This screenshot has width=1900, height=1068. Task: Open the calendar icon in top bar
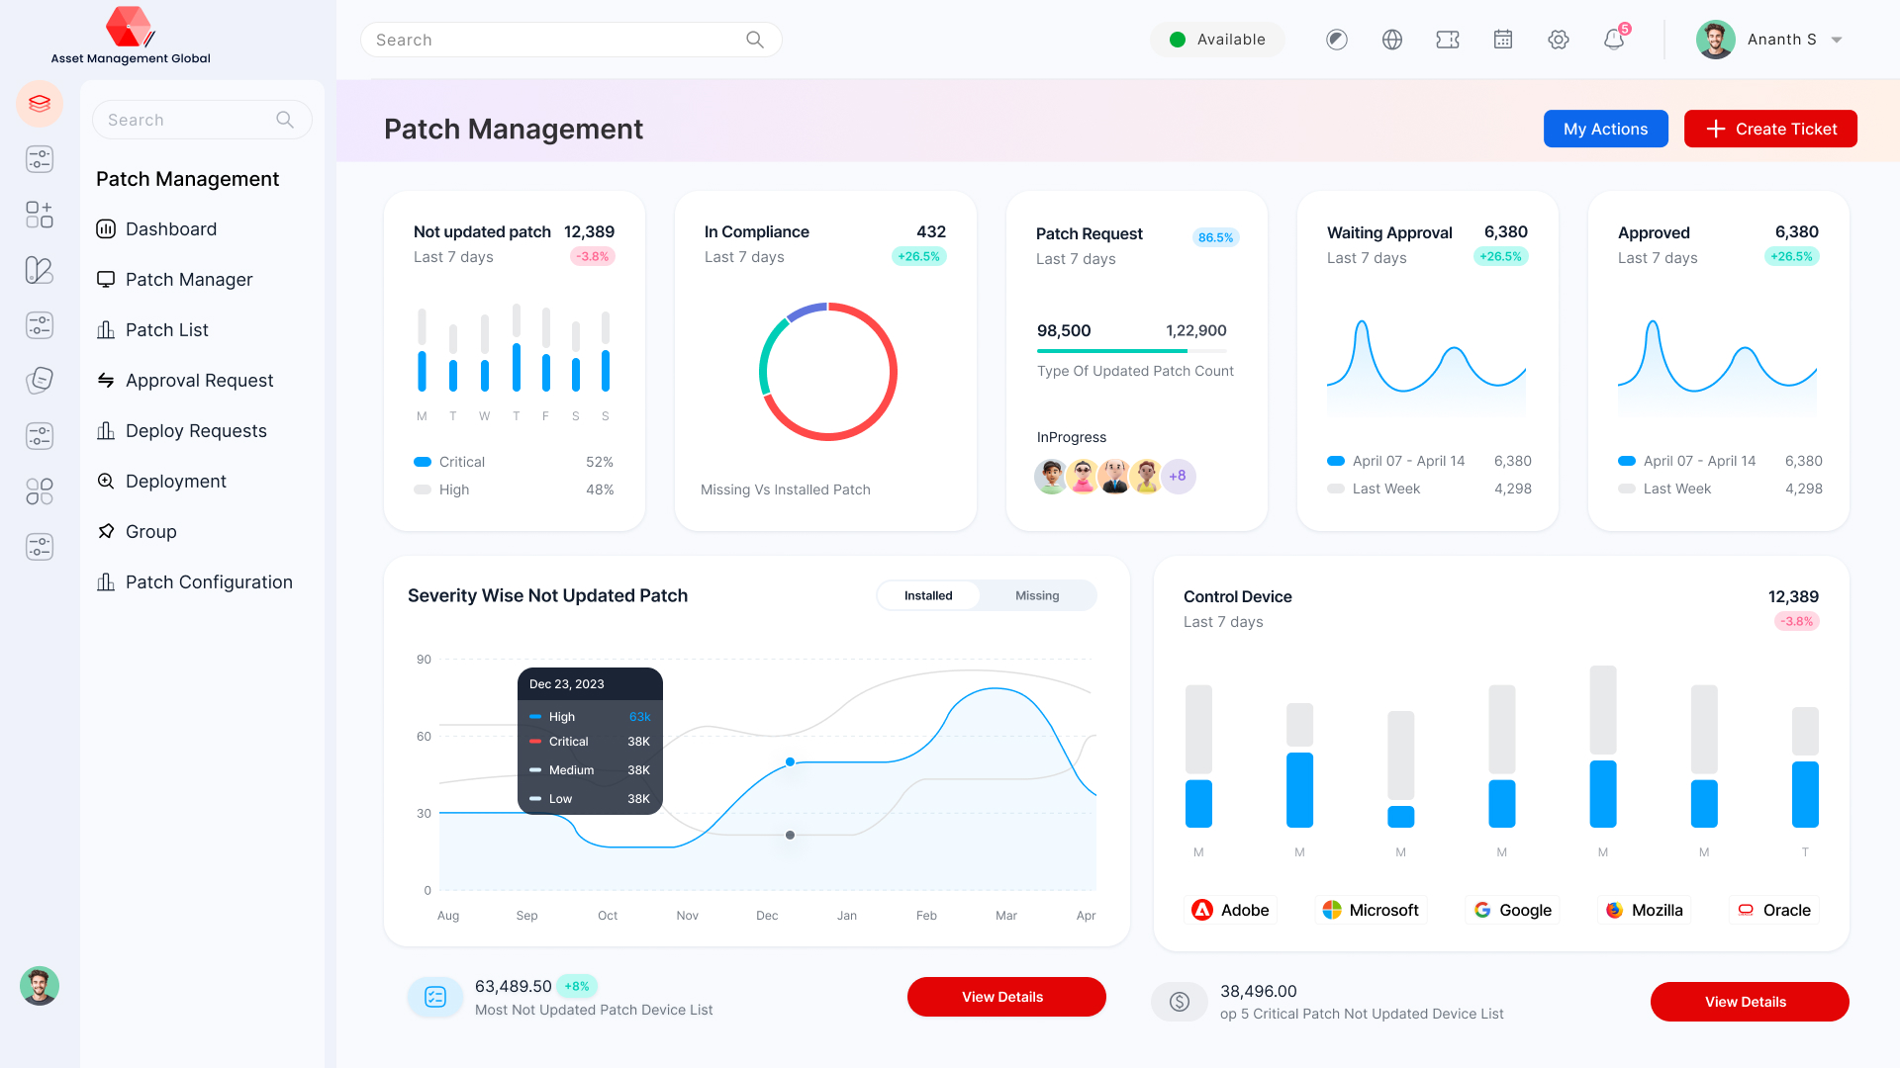coord(1502,40)
